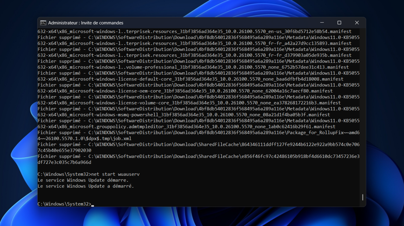This screenshot has width=404, height=226.
Task: Click the line ending $dpx$.tmp\job.xml
Action: [x=85, y=138]
